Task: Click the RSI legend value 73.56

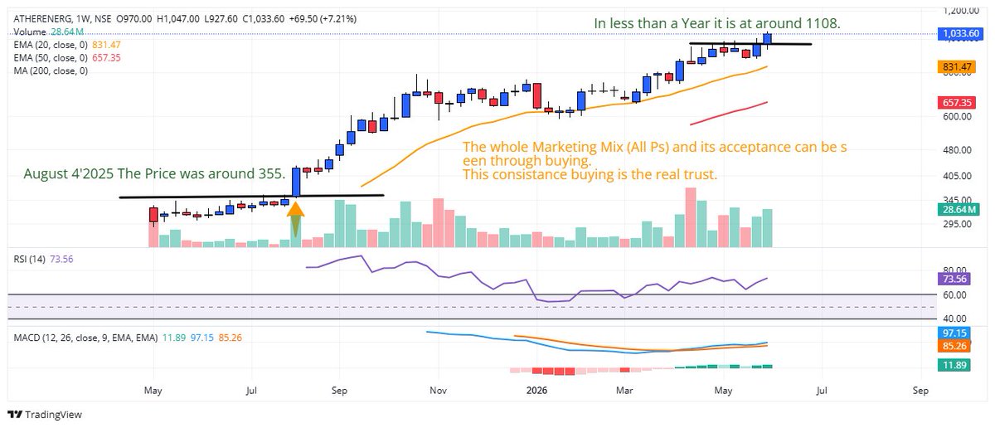Action: click(x=63, y=260)
